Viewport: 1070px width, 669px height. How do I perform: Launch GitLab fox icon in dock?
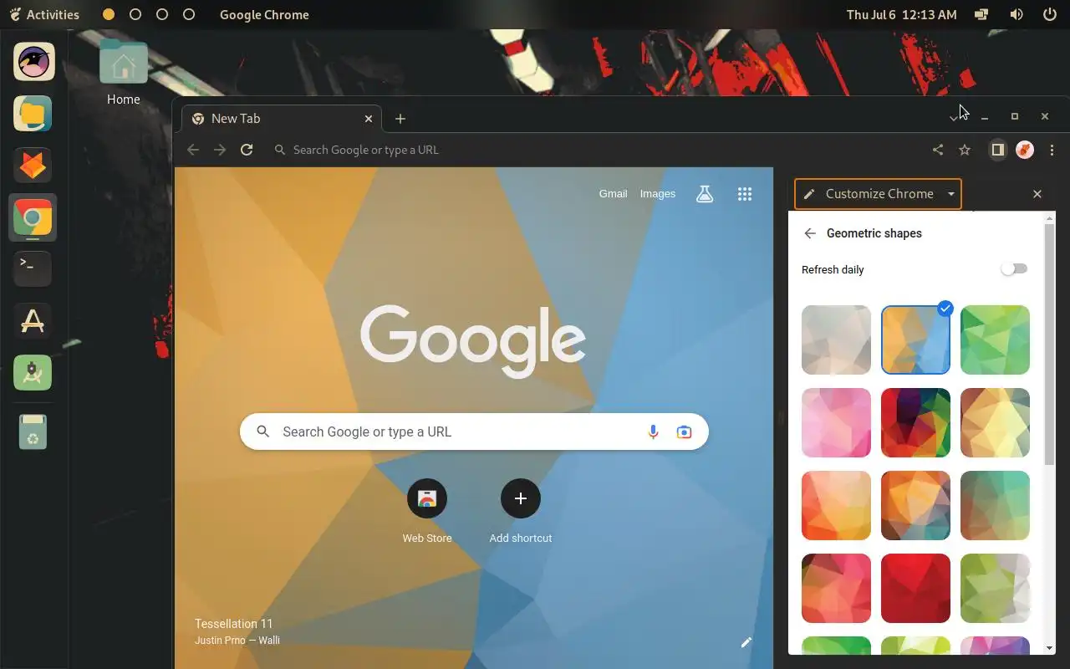coord(33,166)
